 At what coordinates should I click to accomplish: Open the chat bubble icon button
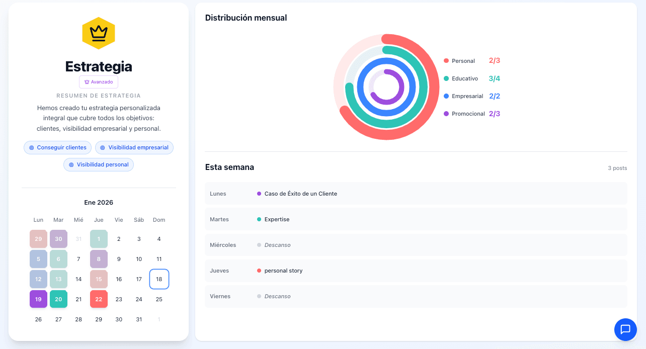625,329
